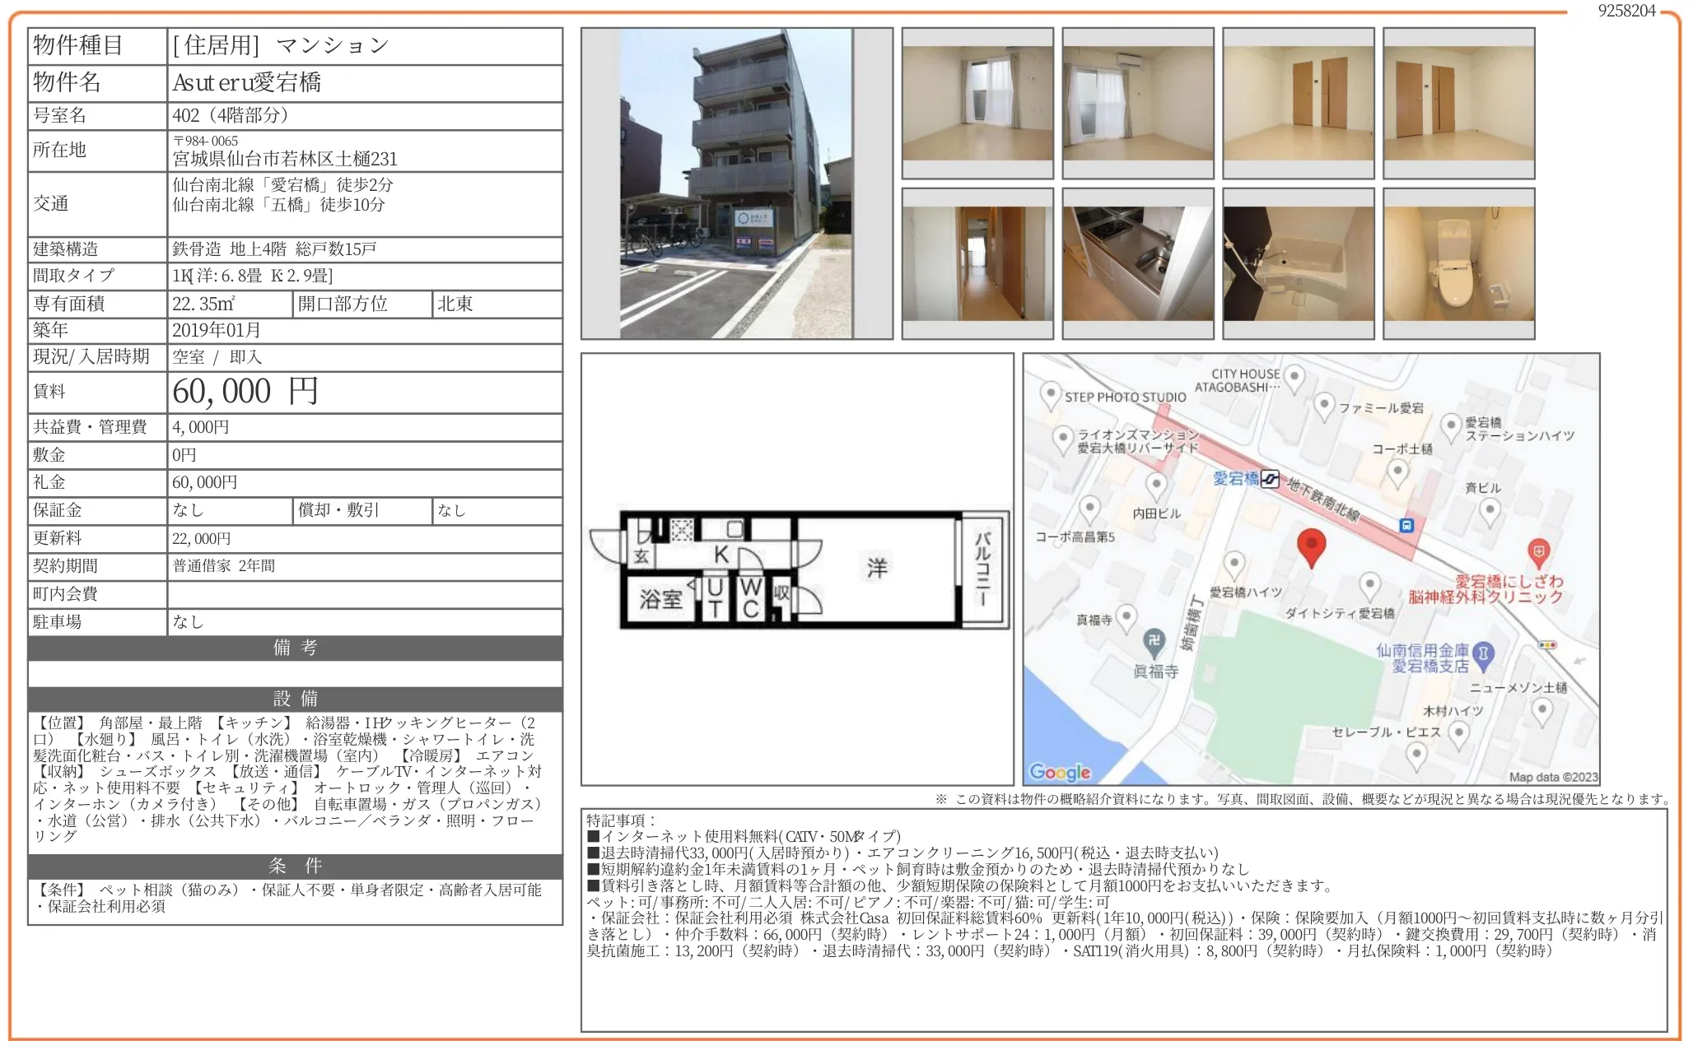Click the STEP PHOTO STUDIO map pin
The height and width of the screenshot is (1041, 1693).
click(x=1050, y=395)
